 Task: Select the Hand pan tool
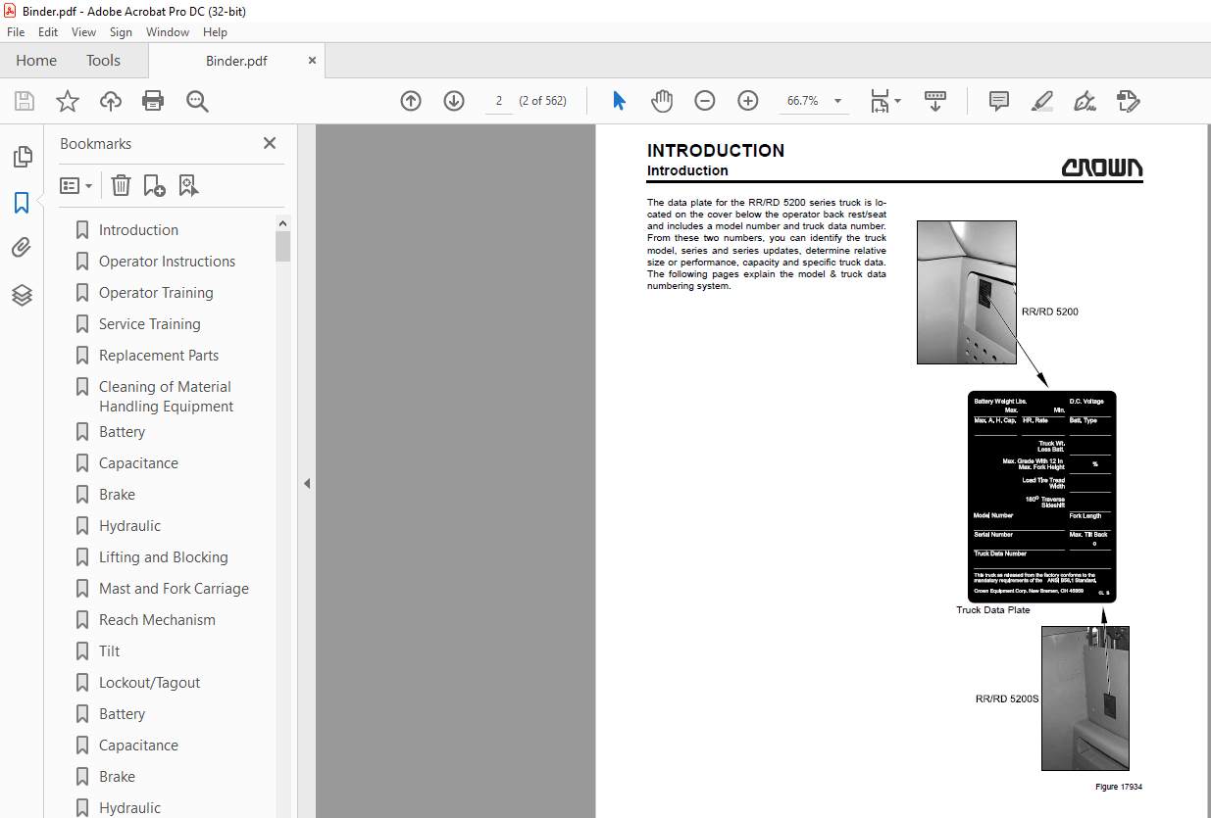662,101
